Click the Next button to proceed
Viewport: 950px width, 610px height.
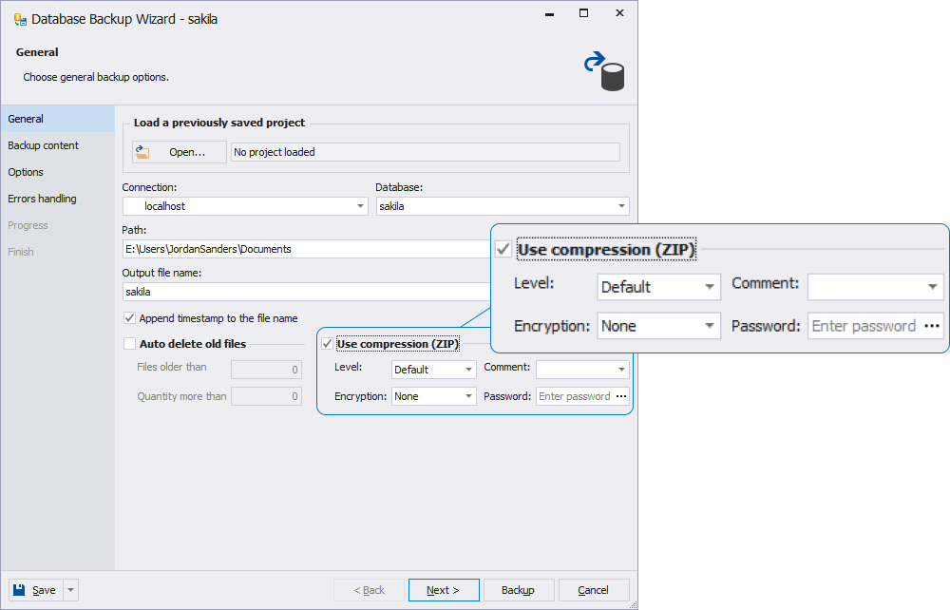tap(443, 589)
